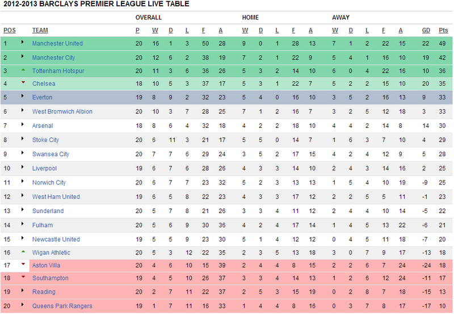Image resolution: width=454 pixels, height=314 pixels.
Task: Click the red down arrow beside Aston Villa
Action: coord(23,264)
